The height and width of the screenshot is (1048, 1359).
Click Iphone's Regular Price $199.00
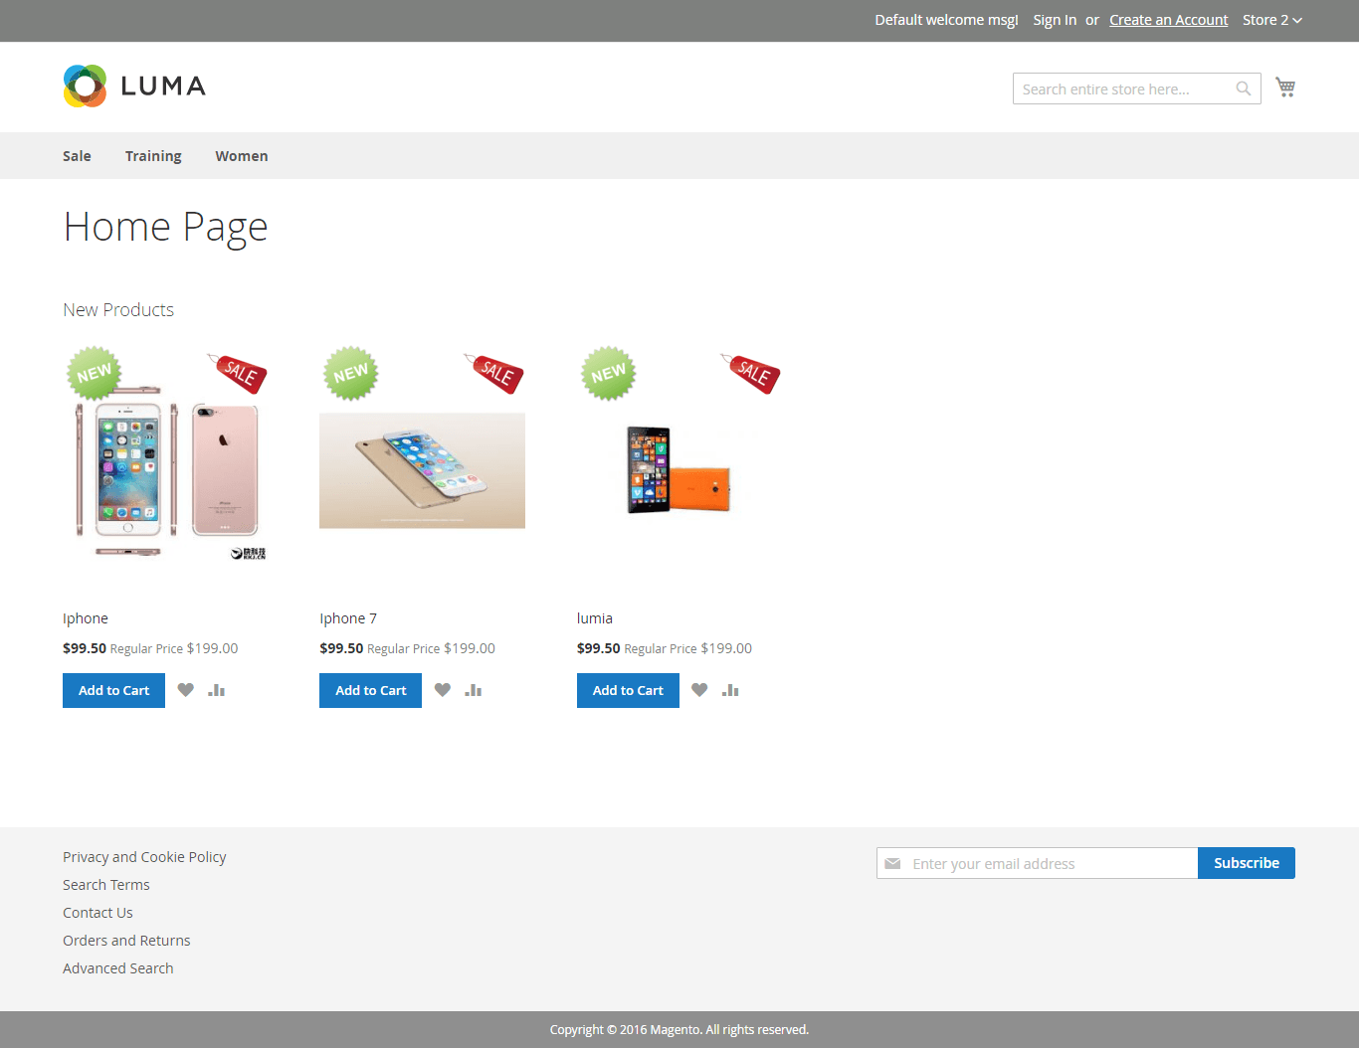[x=174, y=648]
